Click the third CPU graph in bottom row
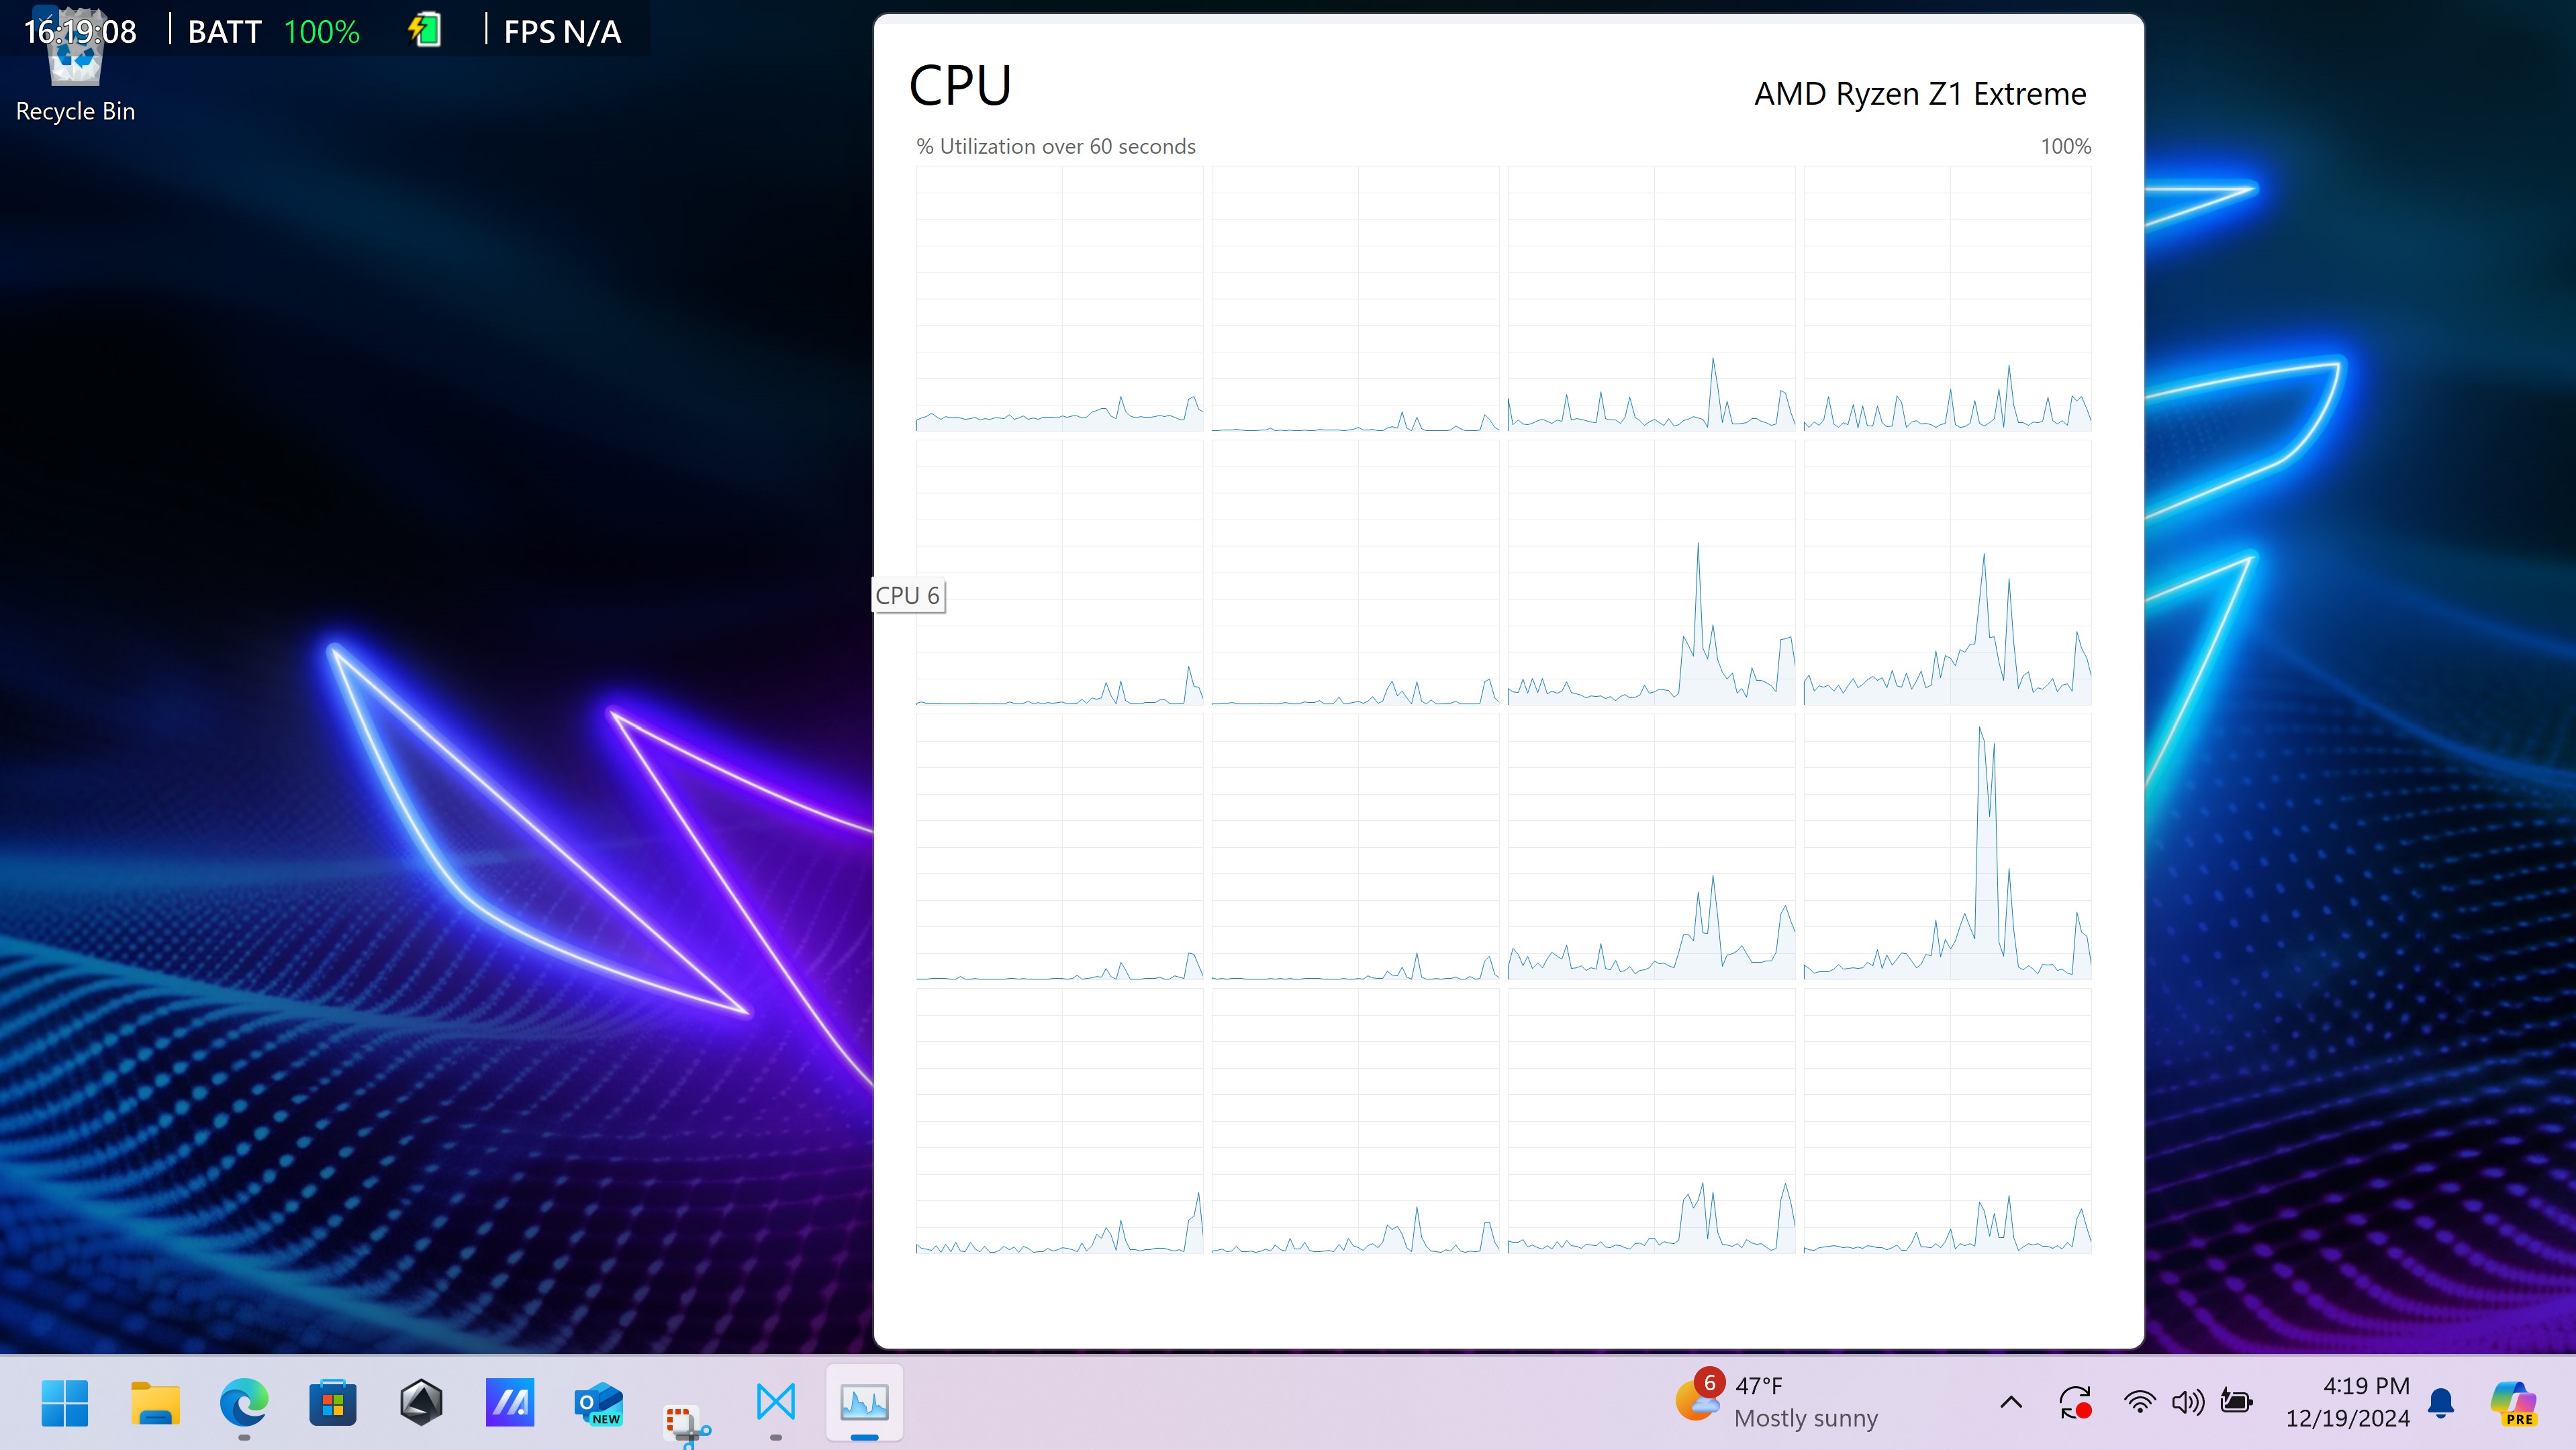2576x1450 pixels. pos(1651,1121)
